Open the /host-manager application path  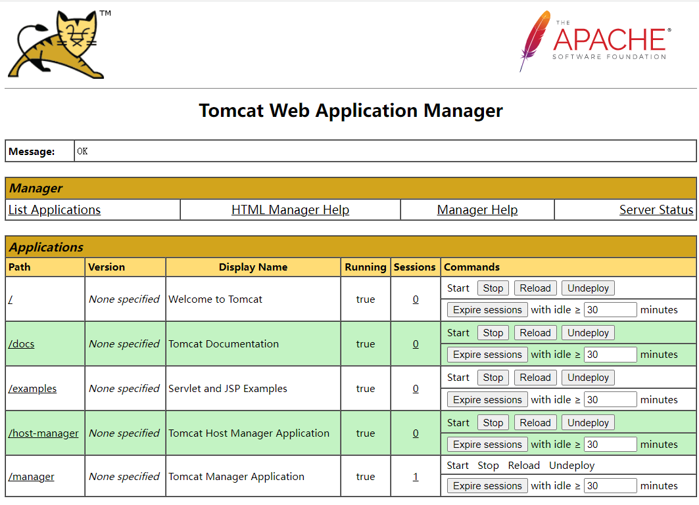(43, 433)
